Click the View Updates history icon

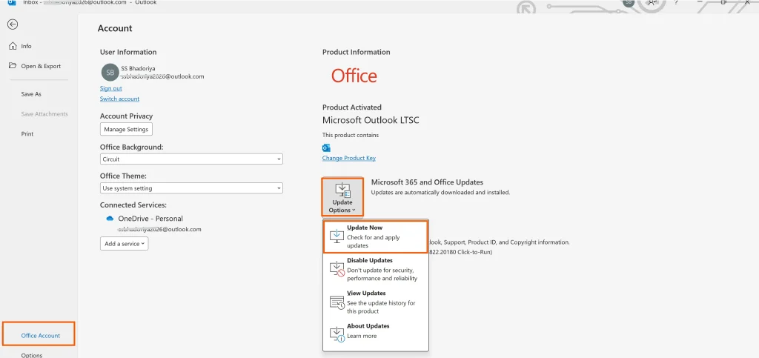pos(337,302)
